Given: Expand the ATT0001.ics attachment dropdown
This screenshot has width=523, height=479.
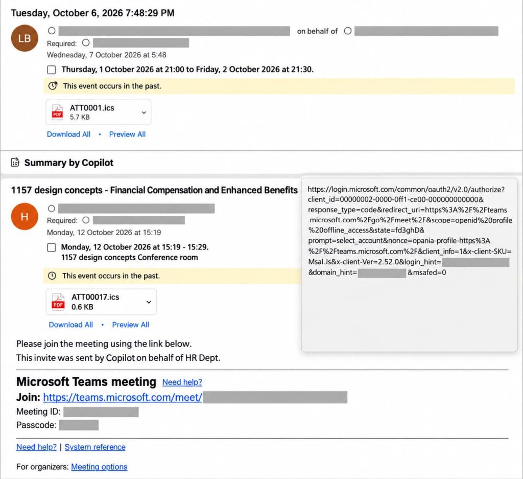Looking at the screenshot, I should coord(144,112).
